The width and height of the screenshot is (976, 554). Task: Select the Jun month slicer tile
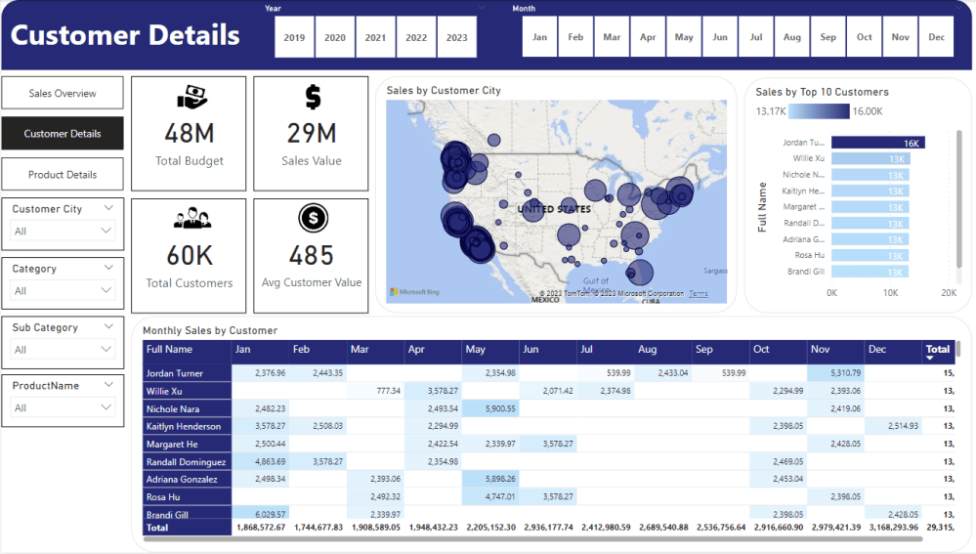click(x=720, y=37)
